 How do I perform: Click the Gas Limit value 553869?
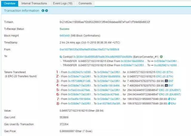(64, 118)
